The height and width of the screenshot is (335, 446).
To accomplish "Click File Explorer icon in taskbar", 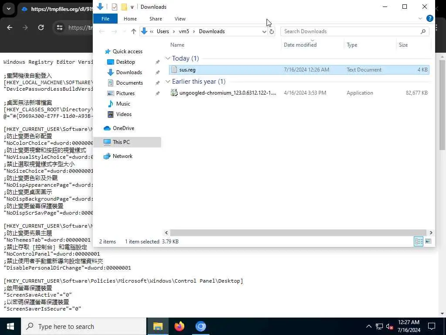I will (158, 326).
